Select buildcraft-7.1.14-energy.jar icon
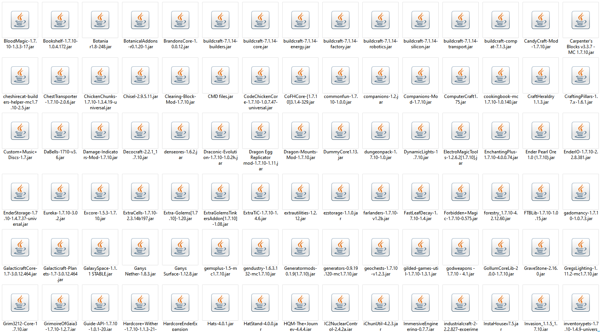Viewport: 600px width, 332px height. (x=300, y=20)
